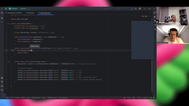Open the Structure tool window in left sidebar
This screenshot has width=189, height=106.
pyautogui.click(x=2, y=18)
